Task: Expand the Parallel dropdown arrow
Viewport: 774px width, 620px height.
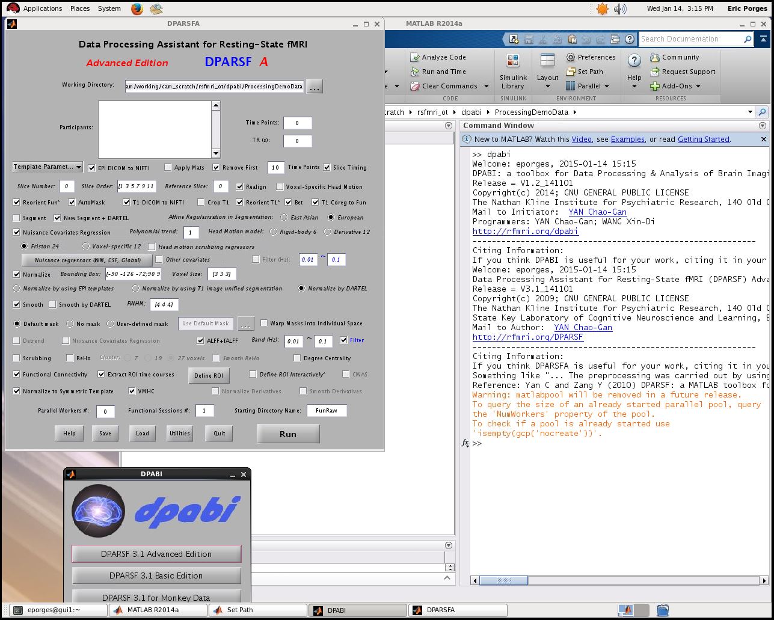Action: click(x=607, y=86)
